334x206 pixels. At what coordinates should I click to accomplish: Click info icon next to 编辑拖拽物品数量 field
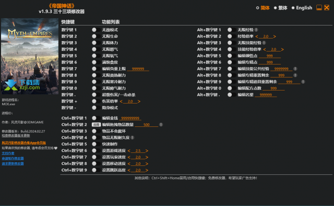pyautogui.click(x=161, y=125)
